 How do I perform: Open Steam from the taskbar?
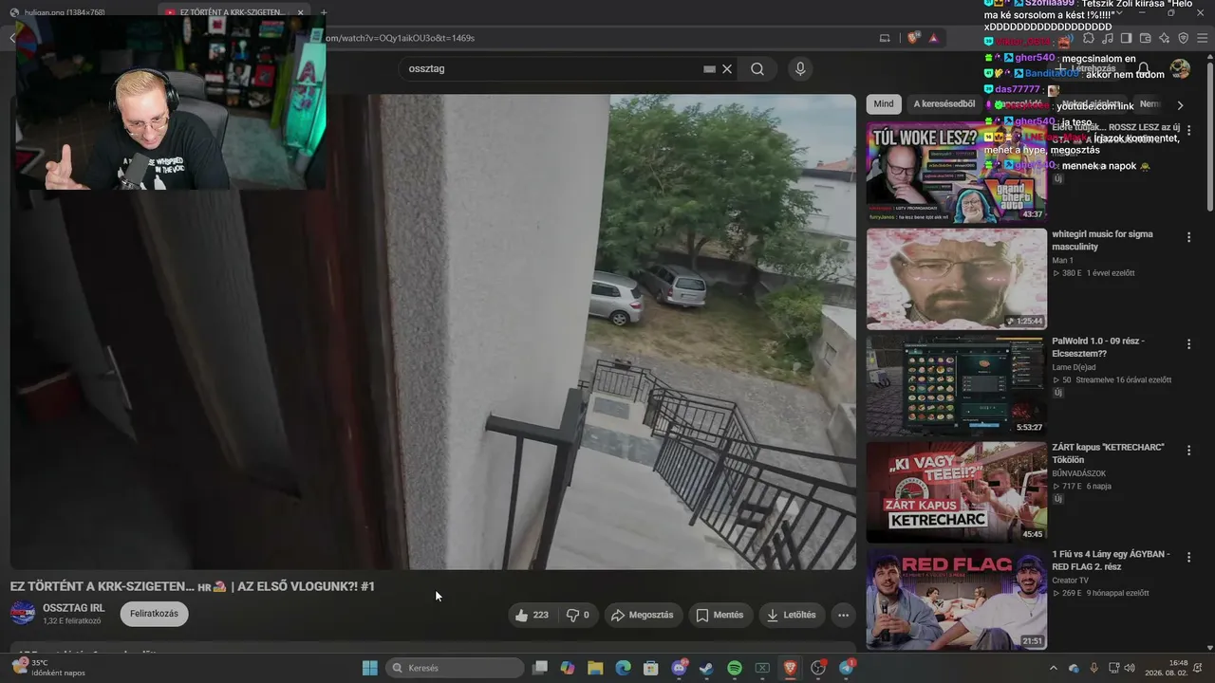click(706, 668)
